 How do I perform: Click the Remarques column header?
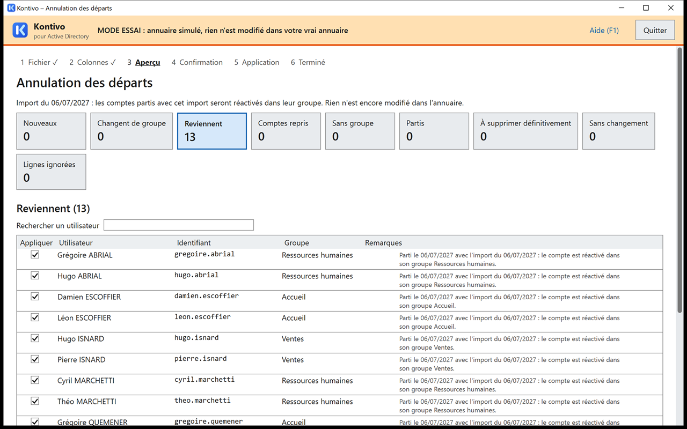383,243
